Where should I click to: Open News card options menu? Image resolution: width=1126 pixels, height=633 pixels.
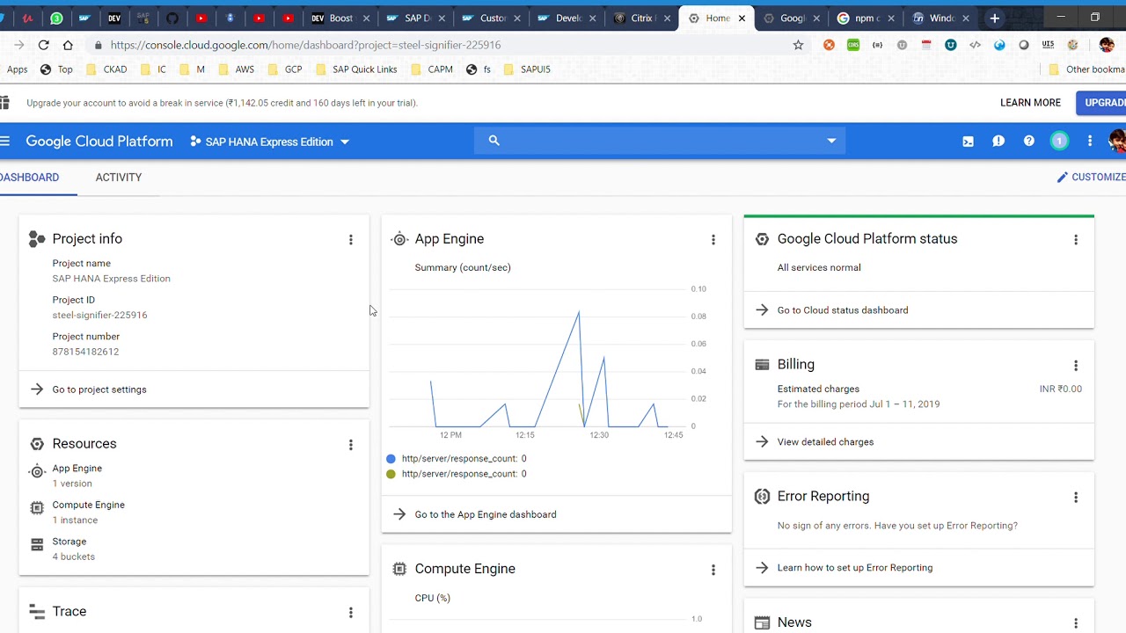[x=1076, y=623]
